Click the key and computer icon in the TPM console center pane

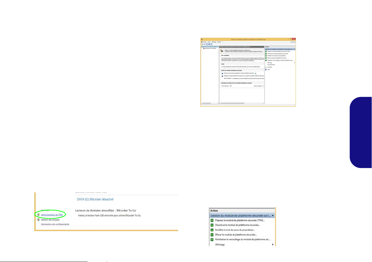pyautogui.click(x=222, y=51)
